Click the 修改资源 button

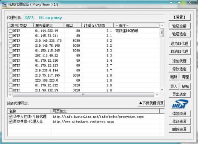tap(180, 121)
